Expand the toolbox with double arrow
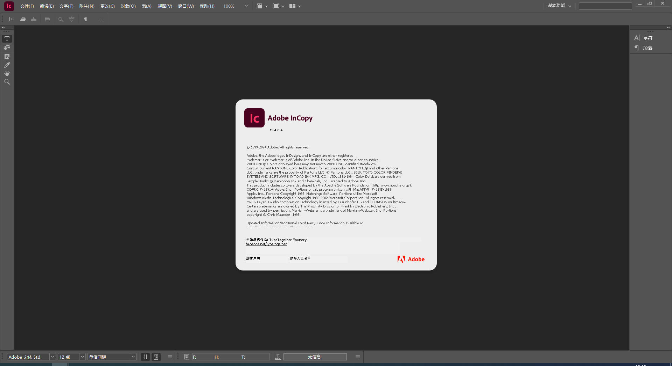 click(x=3, y=28)
